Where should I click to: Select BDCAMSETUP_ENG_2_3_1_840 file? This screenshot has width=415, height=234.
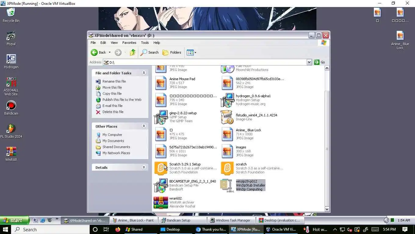[185, 185]
